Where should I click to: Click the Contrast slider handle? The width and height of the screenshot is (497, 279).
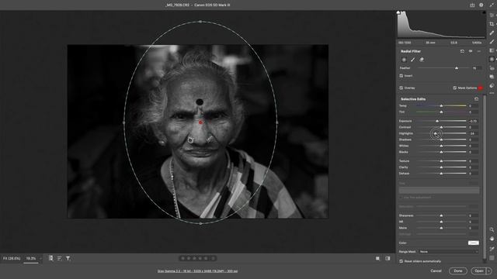(x=441, y=127)
